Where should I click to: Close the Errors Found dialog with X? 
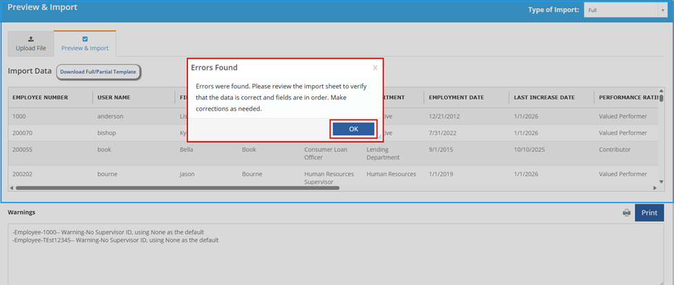pyautogui.click(x=375, y=68)
